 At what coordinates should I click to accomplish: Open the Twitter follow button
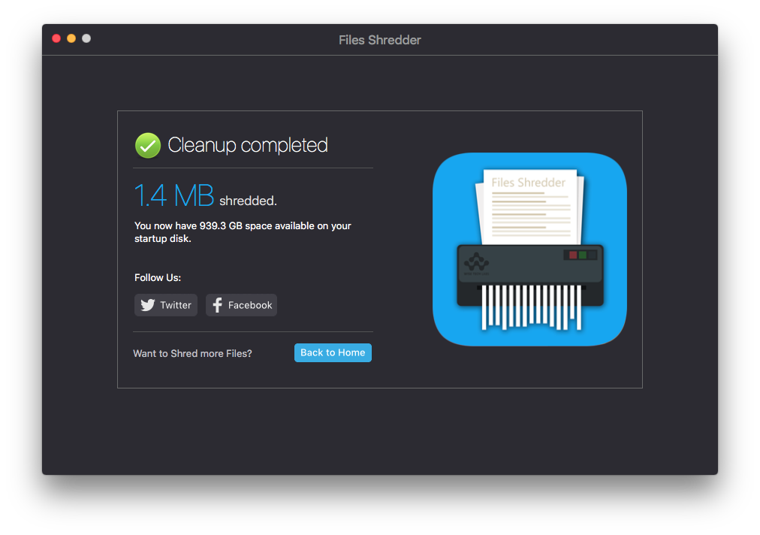point(166,305)
